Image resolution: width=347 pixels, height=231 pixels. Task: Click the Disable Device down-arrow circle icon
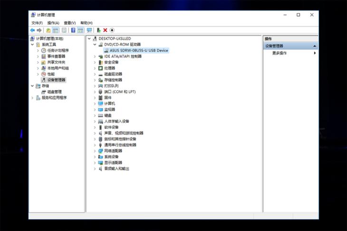[x=112, y=30]
